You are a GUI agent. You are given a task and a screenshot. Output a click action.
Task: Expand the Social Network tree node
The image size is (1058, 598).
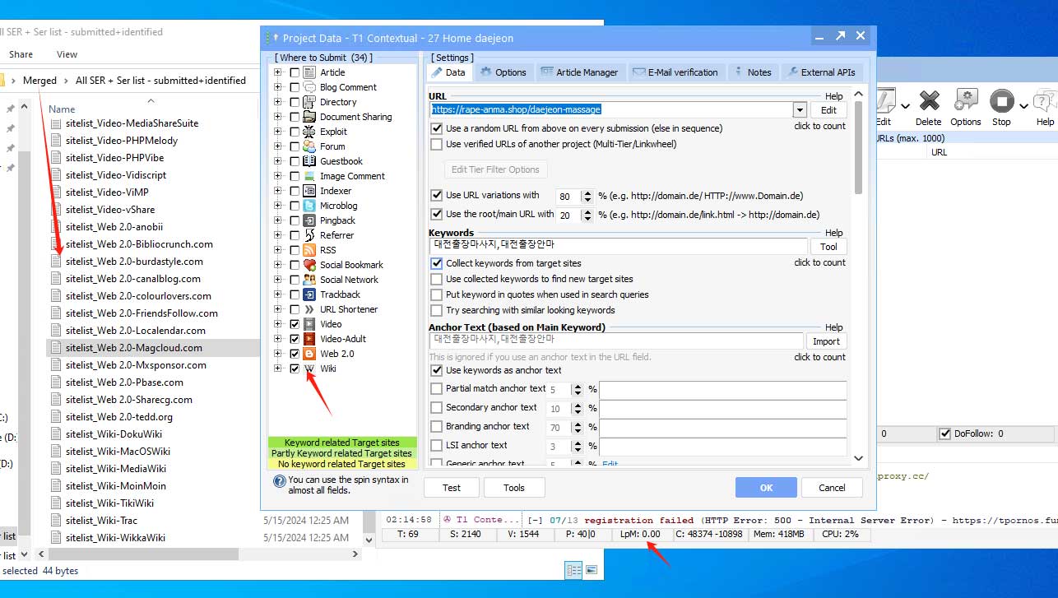pos(278,280)
